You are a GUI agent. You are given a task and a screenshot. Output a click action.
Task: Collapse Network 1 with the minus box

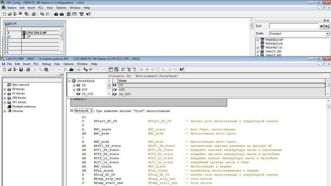coord(71,110)
